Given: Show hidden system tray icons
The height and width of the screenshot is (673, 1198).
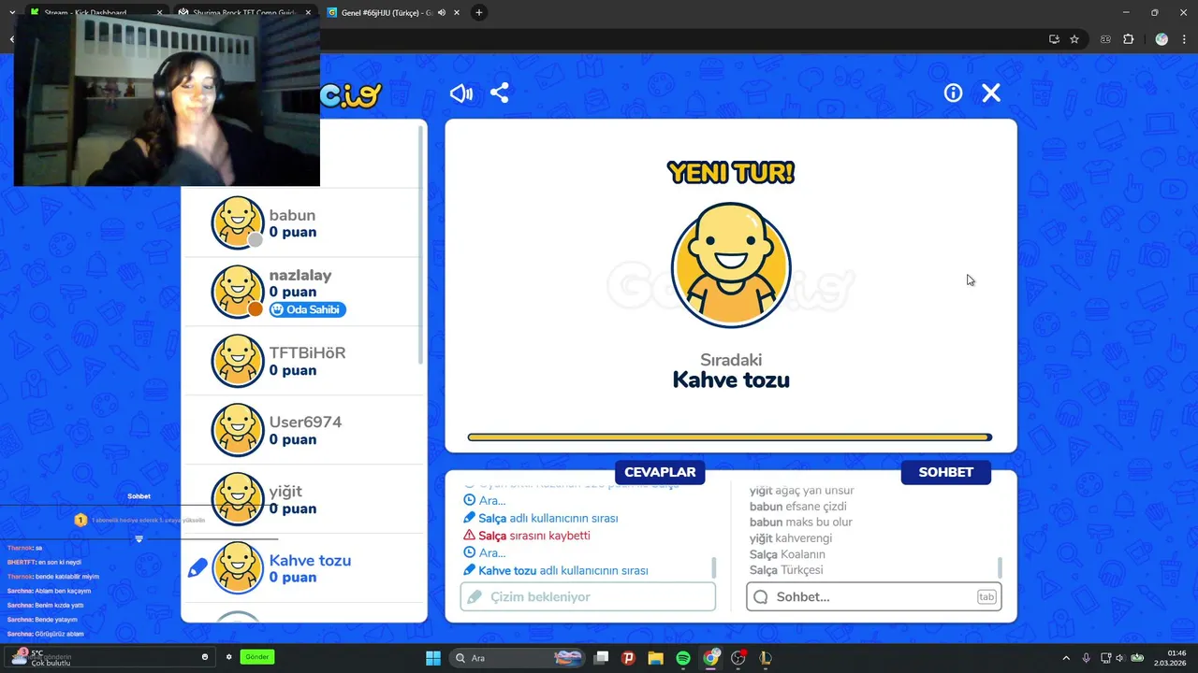Looking at the screenshot, I should [x=1065, y=658].
